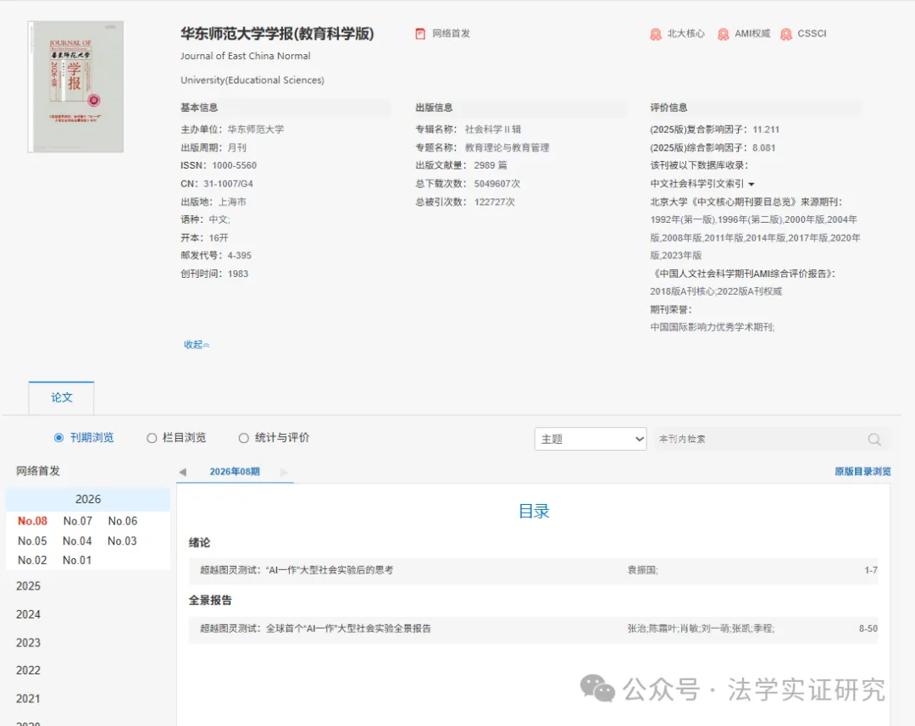Click author name 张治 in 全景报告 row
Image resolution: width=915 pixels, height=726 pixels.
coord(636,629)
